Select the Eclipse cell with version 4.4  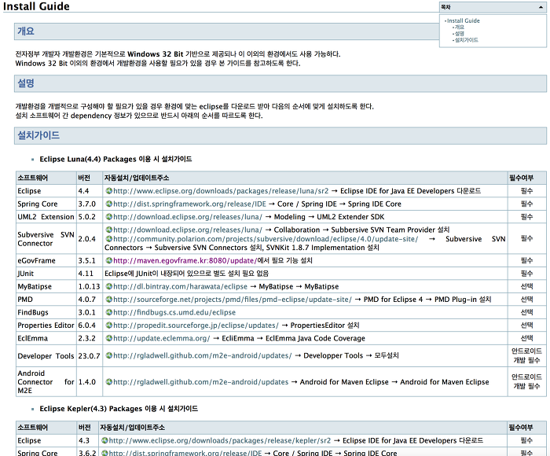tap(46, 191)
